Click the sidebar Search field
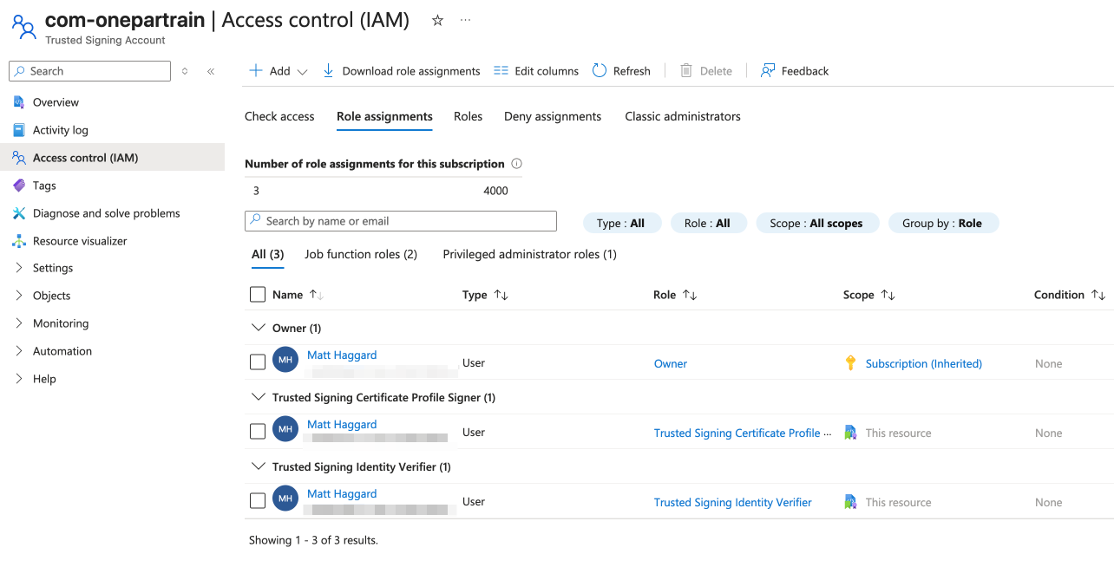The width and height of the screenshot is (1114, 567). 90,71
